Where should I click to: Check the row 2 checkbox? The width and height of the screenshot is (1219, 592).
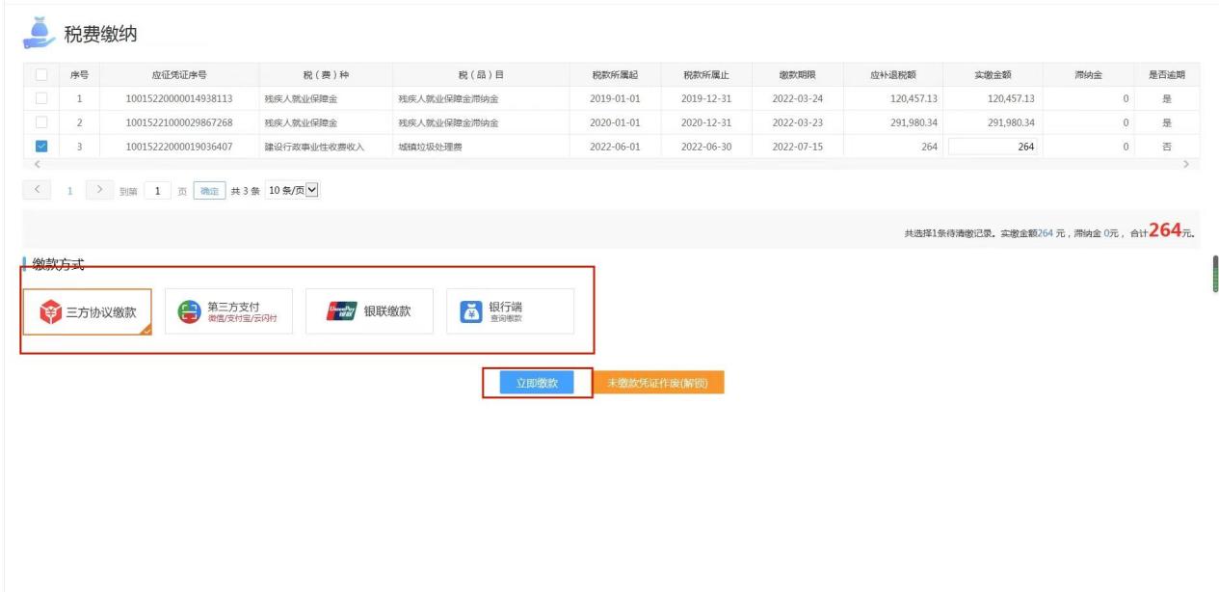40,122
